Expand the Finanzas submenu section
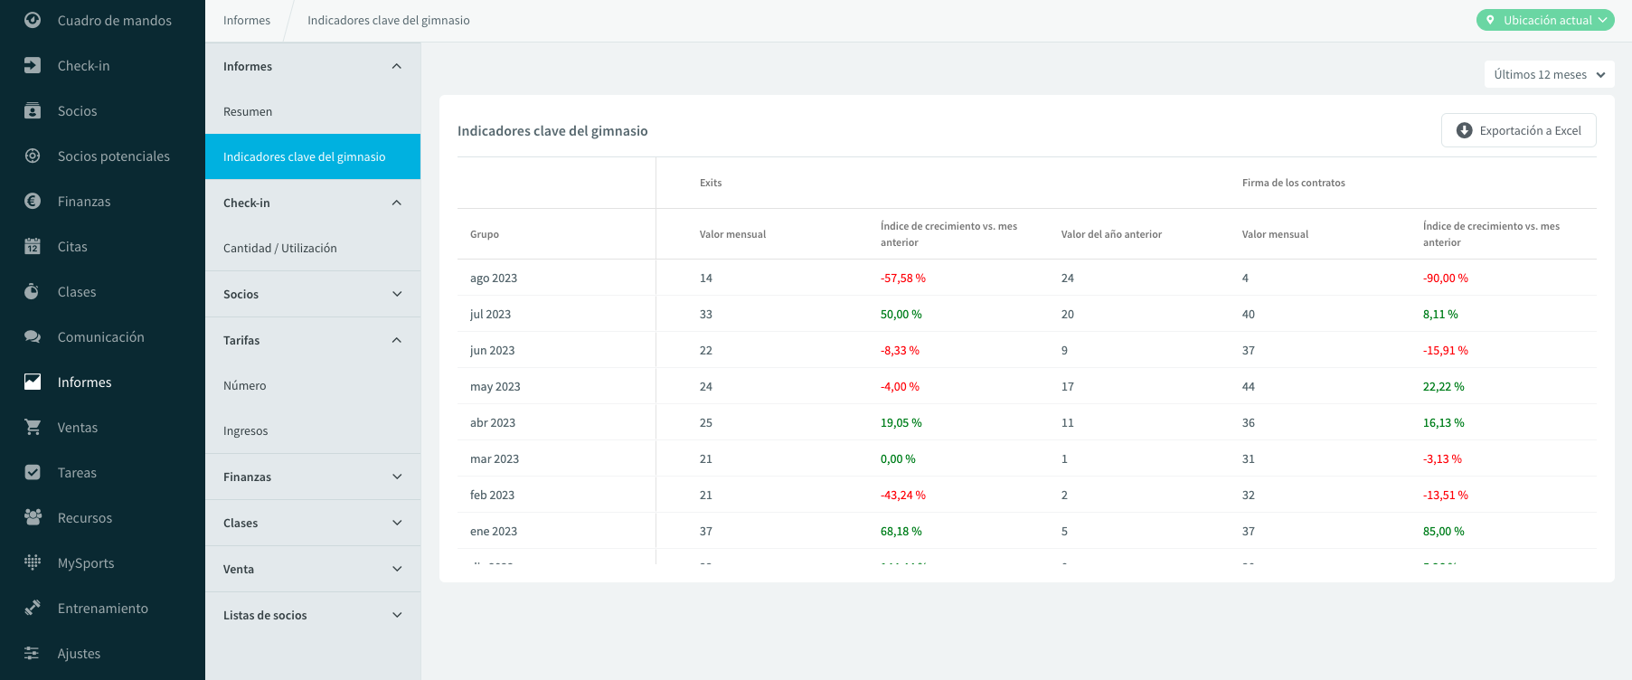 tap(313, 477)
